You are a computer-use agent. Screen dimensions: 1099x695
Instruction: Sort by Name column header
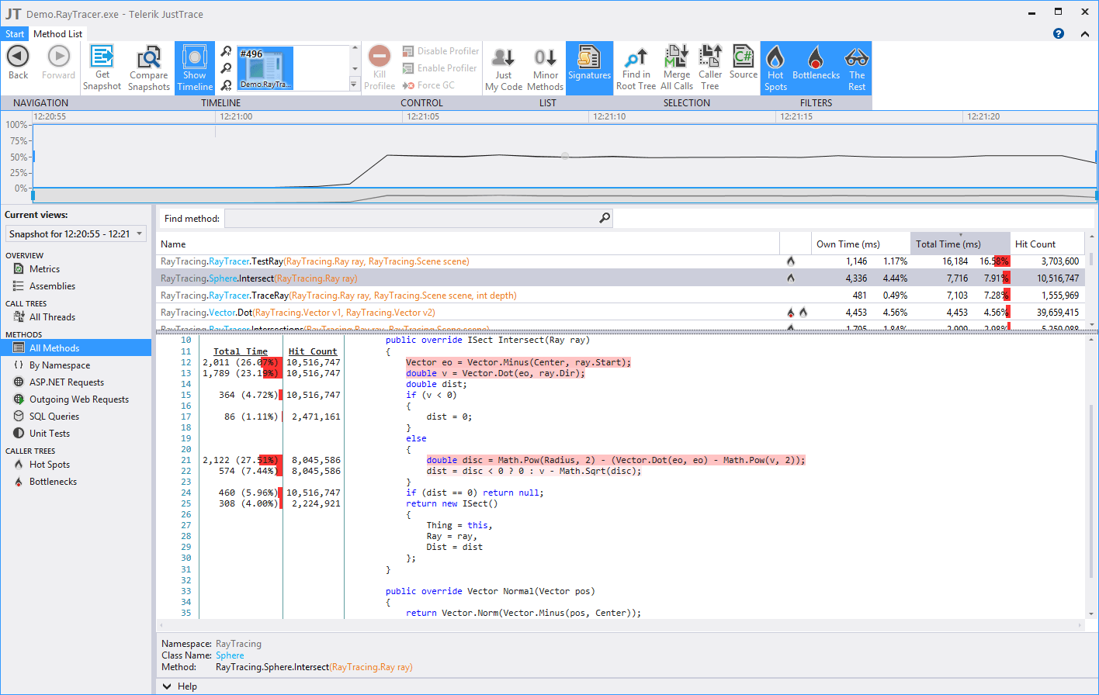pos(468,244)
